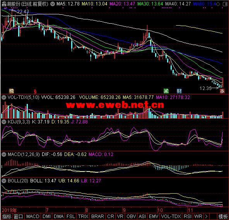Switch to the DMI indicator tab
The image size is (229, 220).
47,217
